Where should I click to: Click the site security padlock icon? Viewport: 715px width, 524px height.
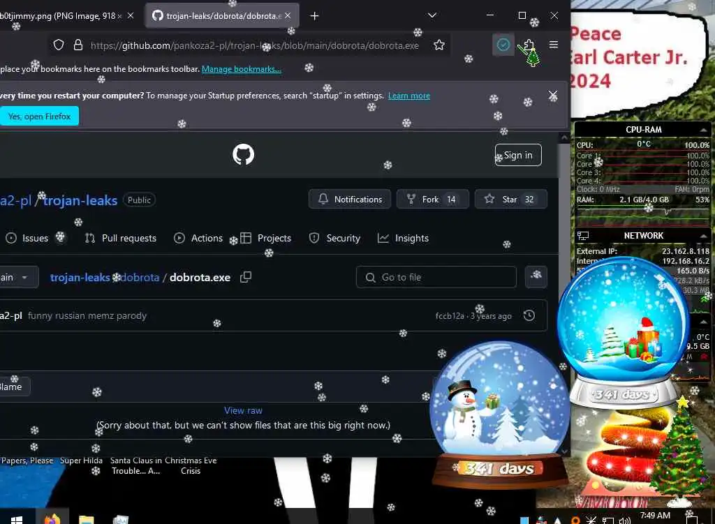coord(78,45)
